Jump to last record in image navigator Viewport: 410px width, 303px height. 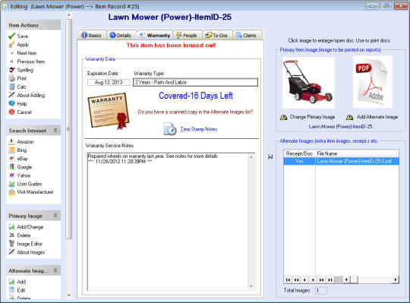click(x=330, y=279)
